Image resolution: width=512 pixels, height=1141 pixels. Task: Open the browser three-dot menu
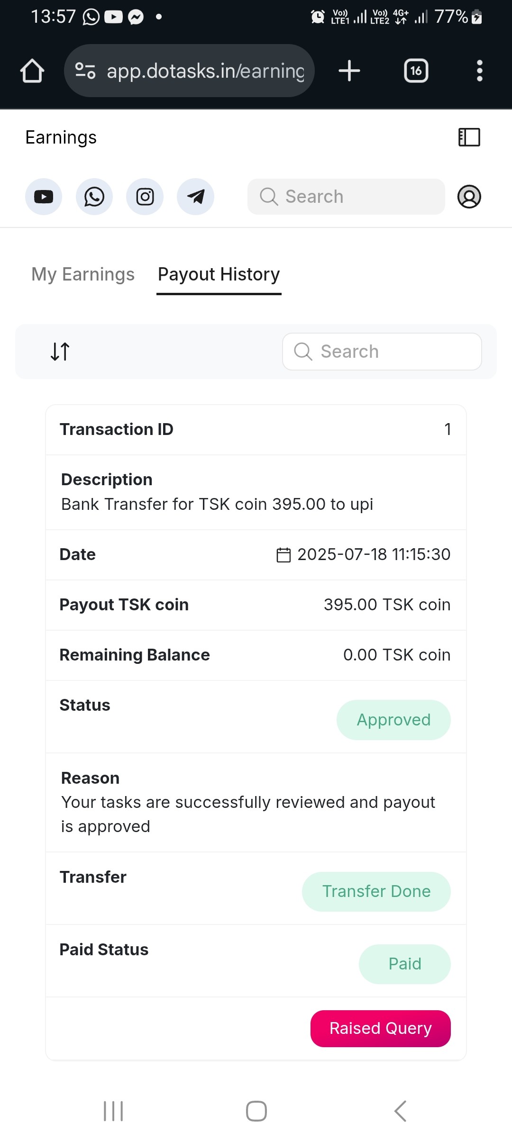[x=479, y=71]
